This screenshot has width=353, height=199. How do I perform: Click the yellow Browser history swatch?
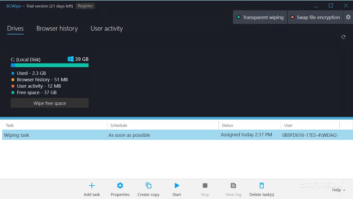[13, 80]
